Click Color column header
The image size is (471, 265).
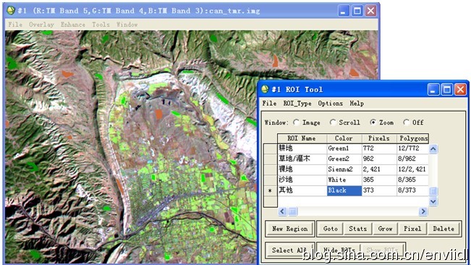click(x=344, y=138)
